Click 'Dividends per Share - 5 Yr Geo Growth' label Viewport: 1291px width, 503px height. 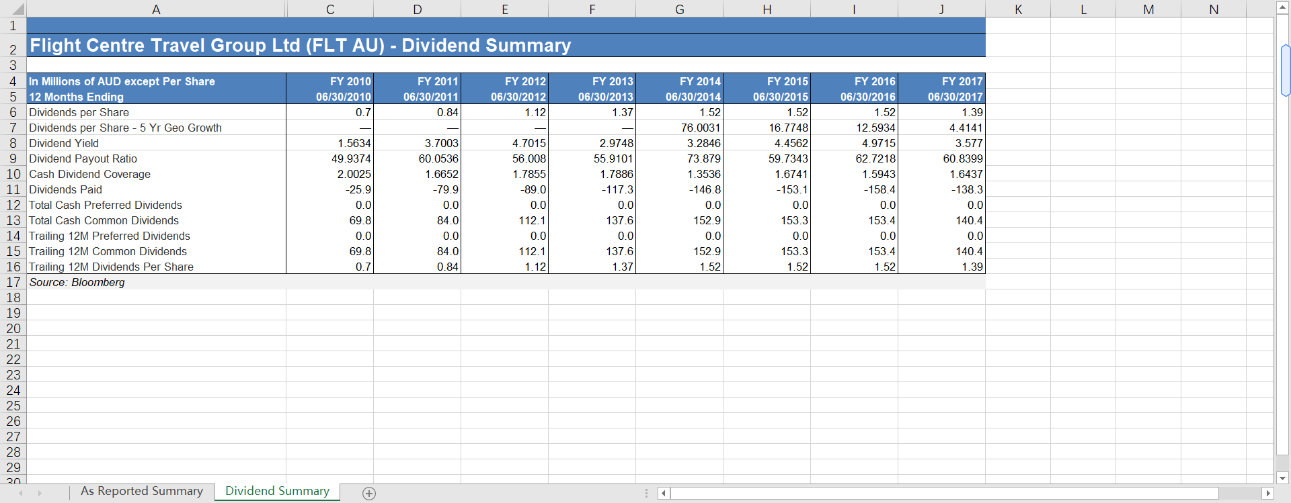(156, 128)
